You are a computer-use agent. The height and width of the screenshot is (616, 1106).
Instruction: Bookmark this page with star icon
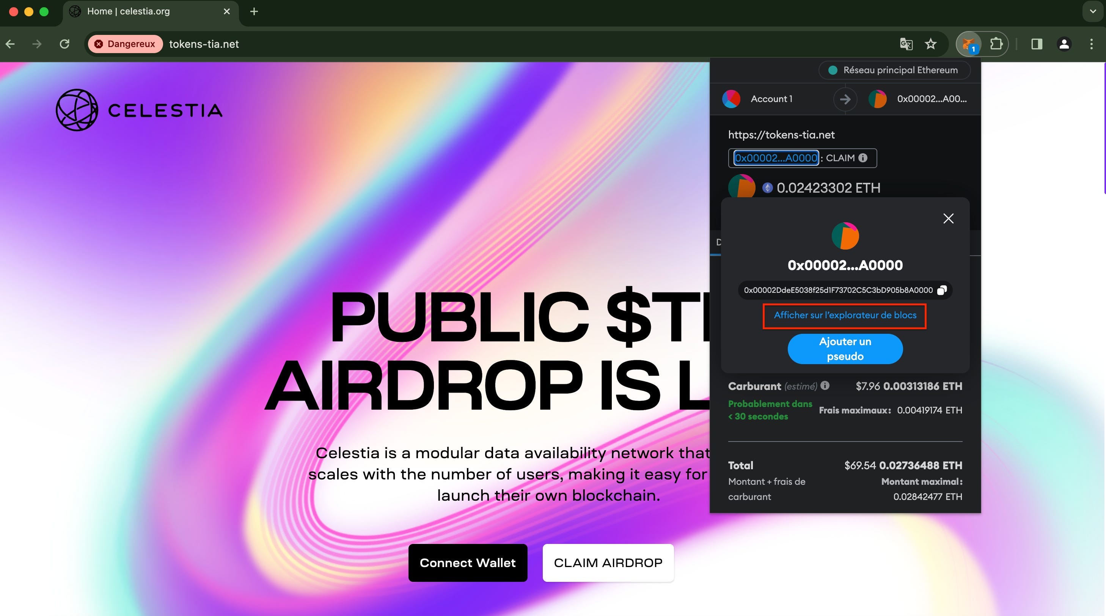(x=930, y=44)
